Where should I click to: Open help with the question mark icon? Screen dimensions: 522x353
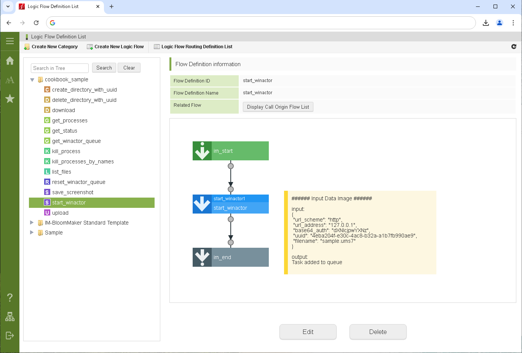point(10,297)
